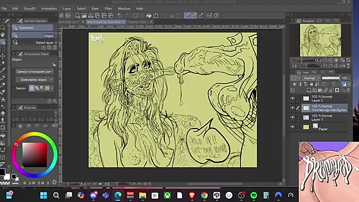Click the Undo arrow in command bar
359x202 pixels.
point(119,15)
